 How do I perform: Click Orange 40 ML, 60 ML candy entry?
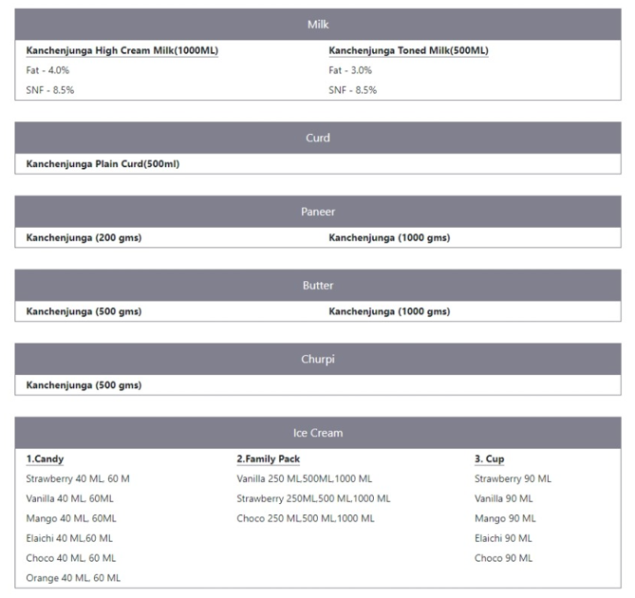click(x=73, y=578)
